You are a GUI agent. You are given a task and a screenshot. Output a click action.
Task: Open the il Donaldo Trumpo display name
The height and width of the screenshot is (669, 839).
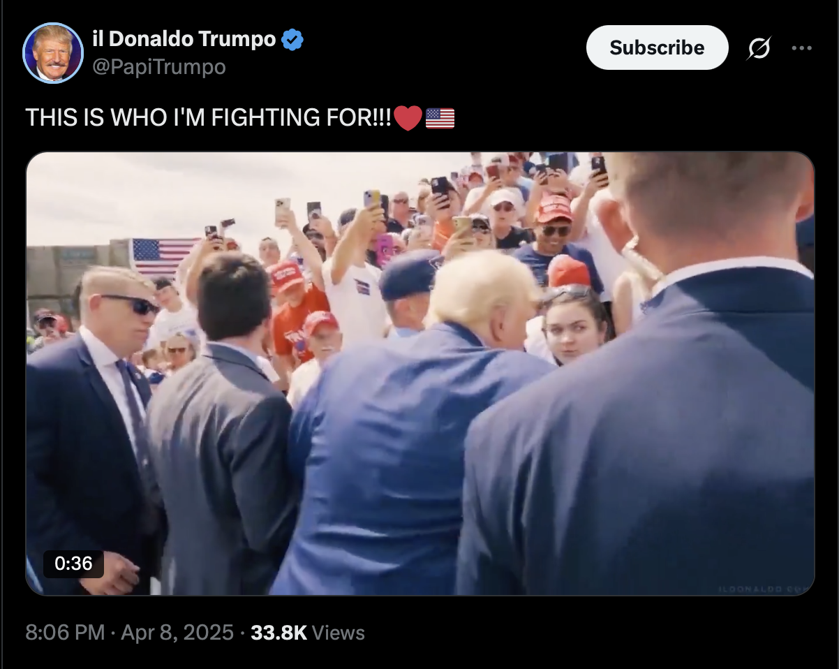point(184,39)
